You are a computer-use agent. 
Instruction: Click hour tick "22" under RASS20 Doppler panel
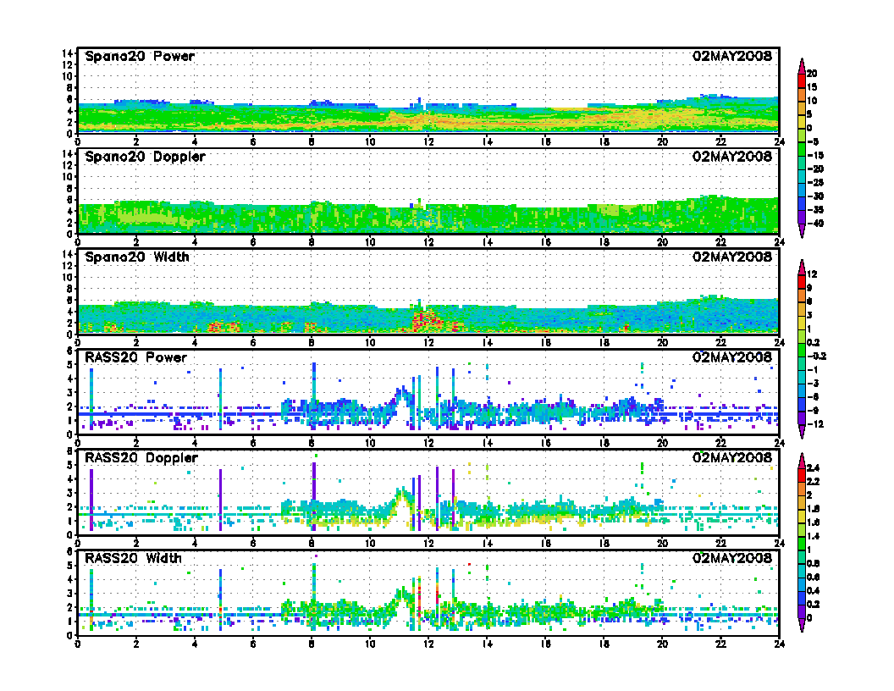[x=720, y=544]
